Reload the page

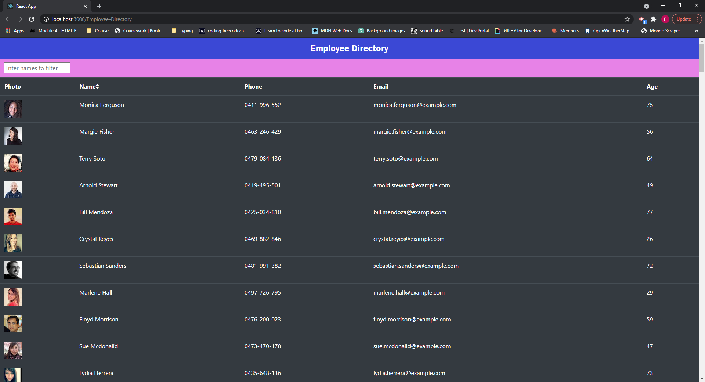click(32, 19)
